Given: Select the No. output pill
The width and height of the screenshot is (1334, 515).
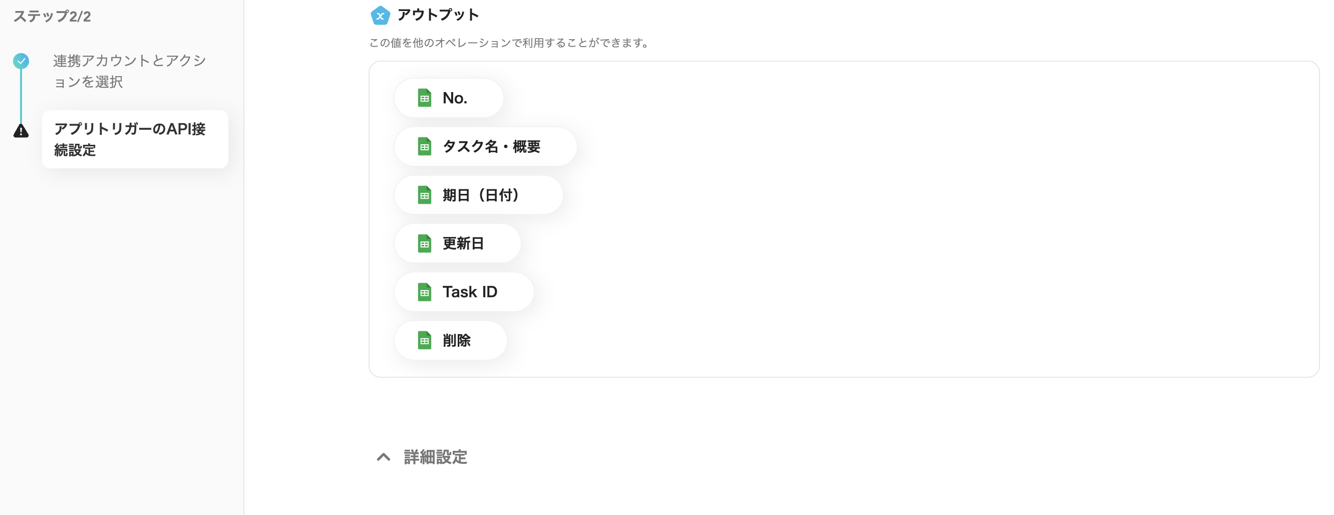Looking at the screenshot, I should (x=454, y=97).
